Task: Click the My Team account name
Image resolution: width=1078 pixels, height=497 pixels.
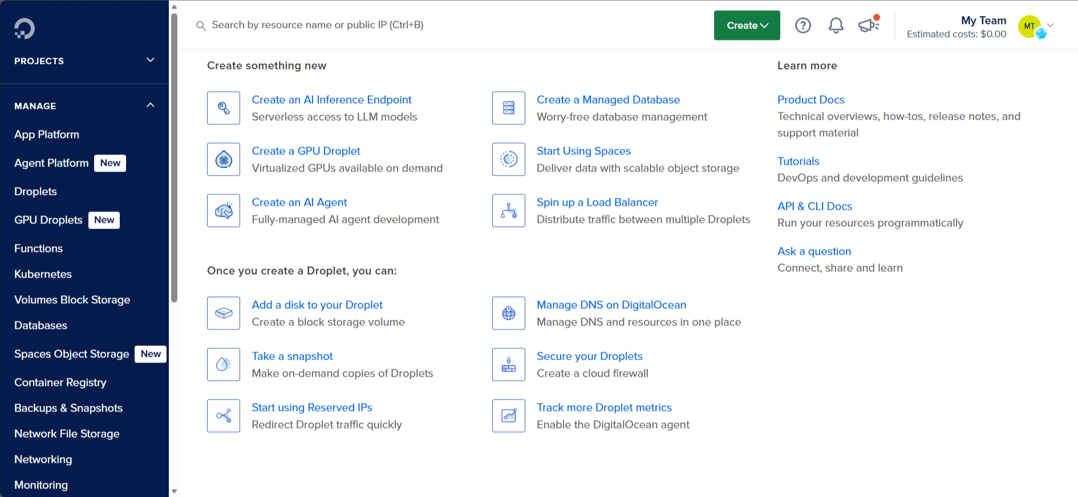Action: (983, 21)
